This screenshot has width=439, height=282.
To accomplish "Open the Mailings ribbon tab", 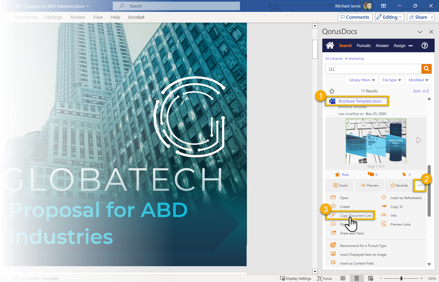I will pyautogui.click(x=54, y=17).
